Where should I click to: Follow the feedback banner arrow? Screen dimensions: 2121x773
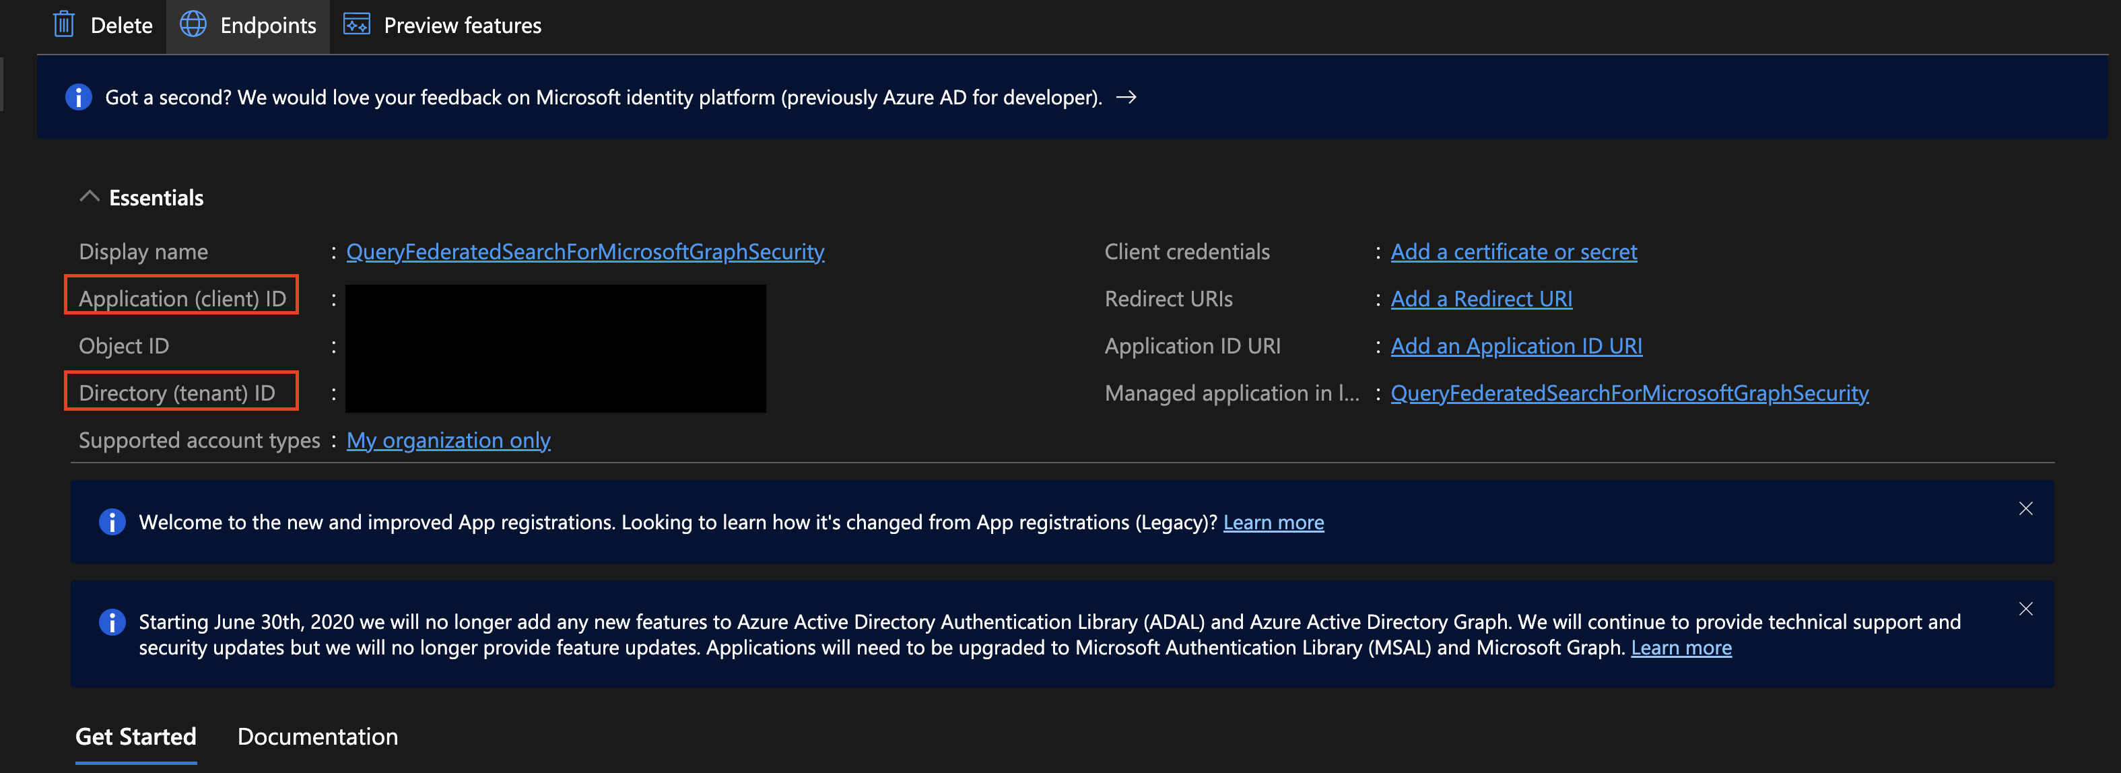point(1126,97)
